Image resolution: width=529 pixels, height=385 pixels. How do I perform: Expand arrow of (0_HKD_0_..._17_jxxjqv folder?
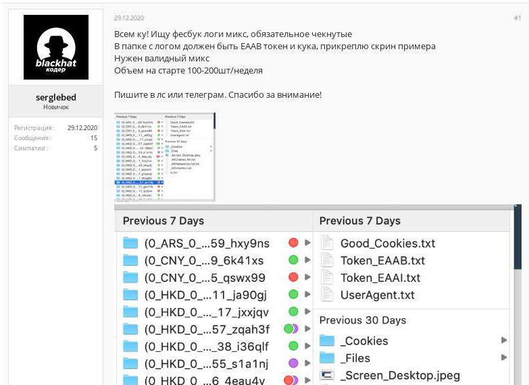point(307,312)
